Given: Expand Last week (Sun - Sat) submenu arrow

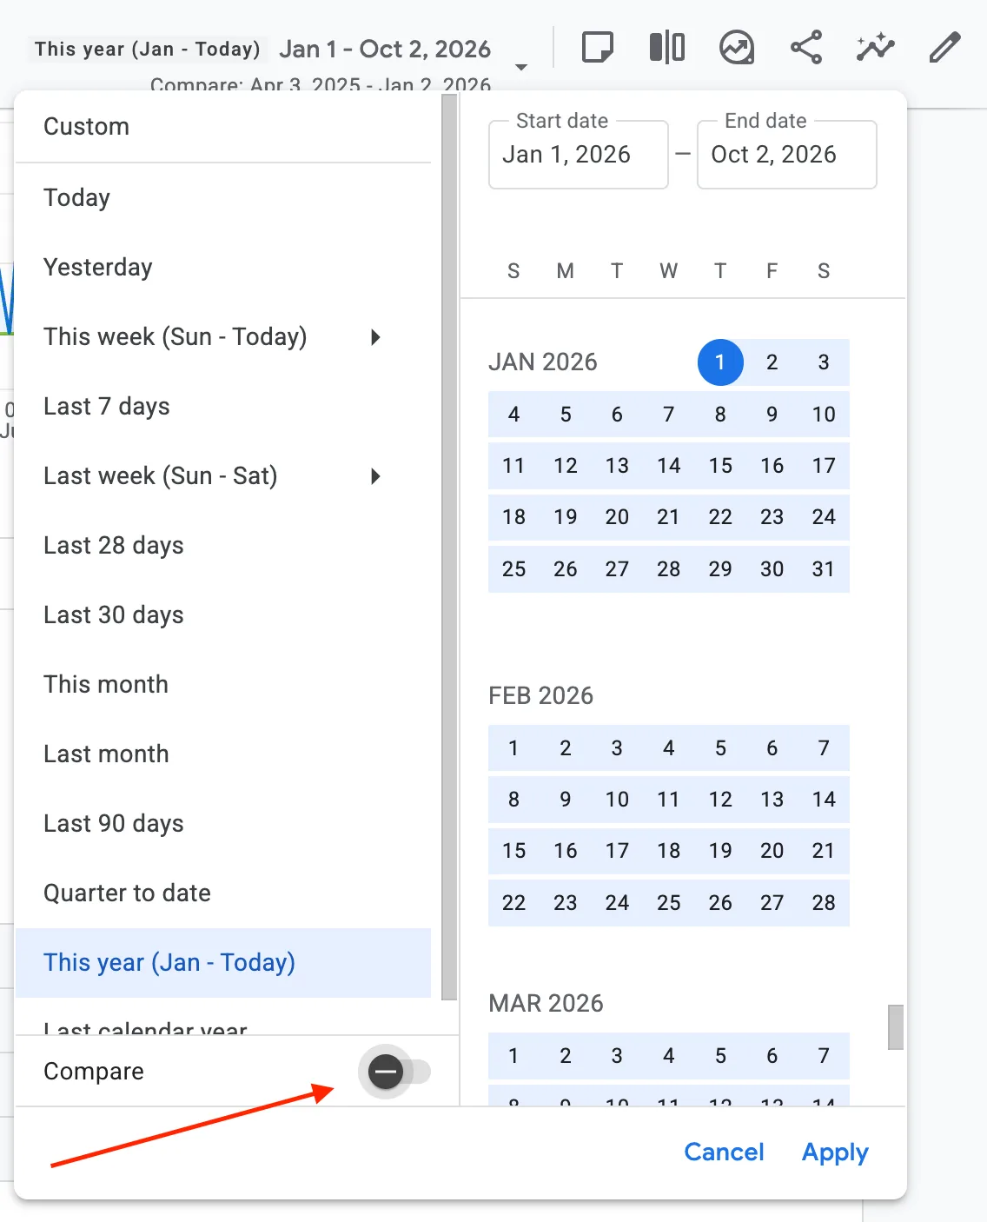Looking at the screenshot, I should pyautogui.click(x=375, y=476).
